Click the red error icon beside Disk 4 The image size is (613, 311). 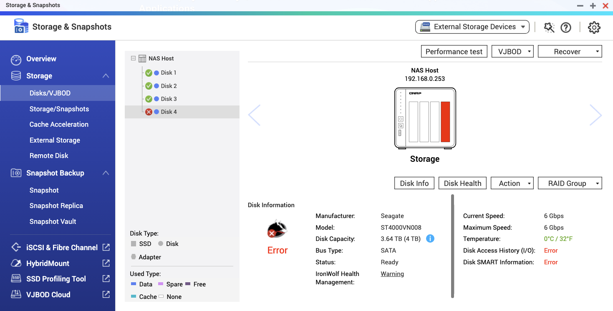tap(149, 111)
